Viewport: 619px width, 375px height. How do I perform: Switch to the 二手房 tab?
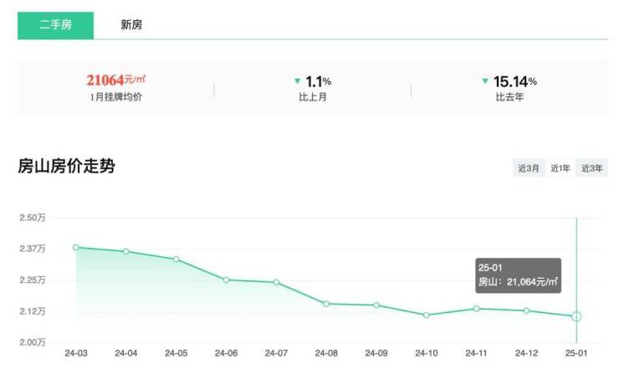[55, 25]
